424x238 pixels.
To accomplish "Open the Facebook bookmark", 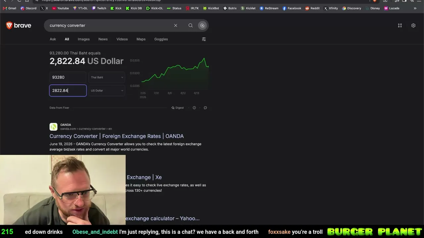I will coord(292,8).
